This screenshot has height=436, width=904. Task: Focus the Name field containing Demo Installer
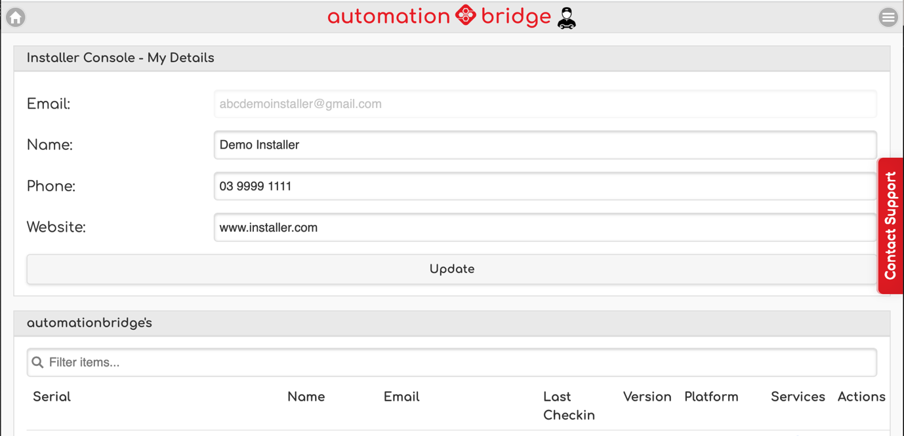(x=544, y=145)
